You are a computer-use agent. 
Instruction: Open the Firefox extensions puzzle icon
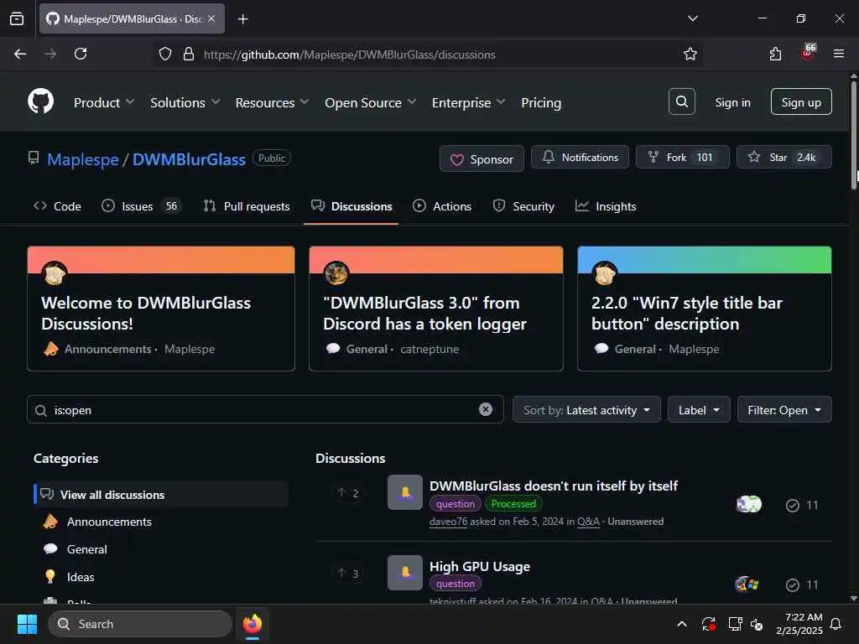click(775, 55)
